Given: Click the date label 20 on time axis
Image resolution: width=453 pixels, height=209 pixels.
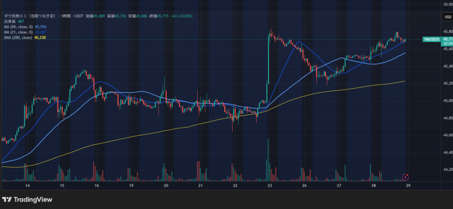Looking at the screenshot, I should click(x=166, y=186).
